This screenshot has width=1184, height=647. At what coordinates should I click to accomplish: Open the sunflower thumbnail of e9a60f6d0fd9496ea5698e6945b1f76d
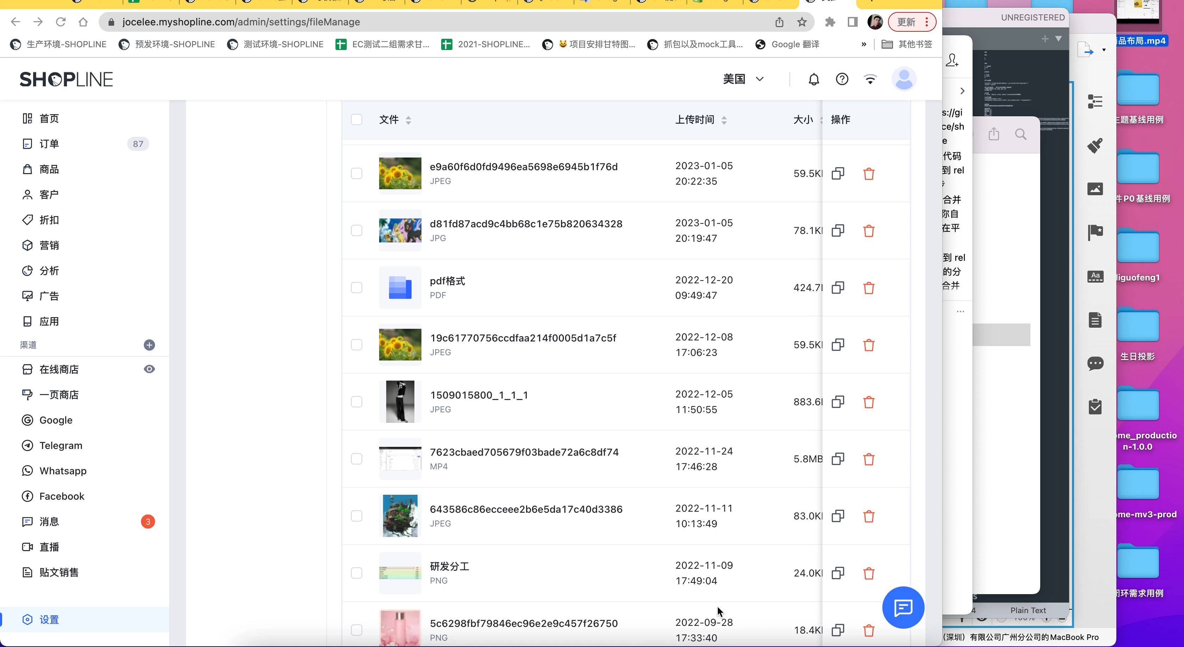[x=400, y=173]
